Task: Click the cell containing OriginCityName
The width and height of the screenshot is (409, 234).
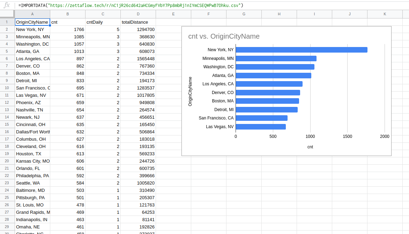Action: [x=32, y=22]
